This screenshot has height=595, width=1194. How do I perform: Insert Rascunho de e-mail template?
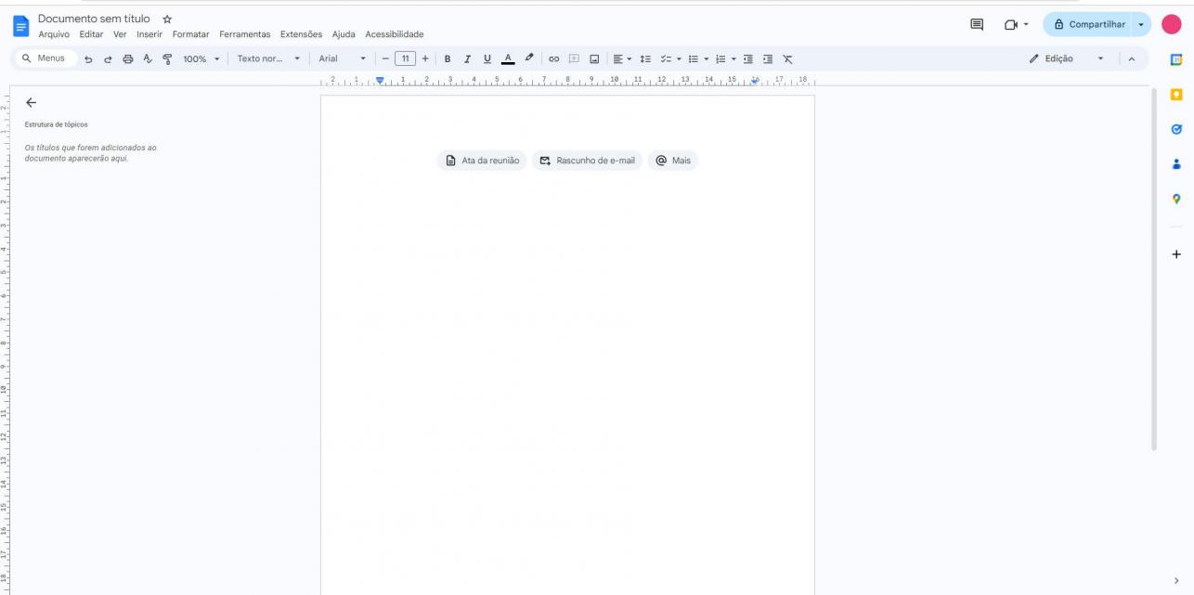(x=587, y=161)
